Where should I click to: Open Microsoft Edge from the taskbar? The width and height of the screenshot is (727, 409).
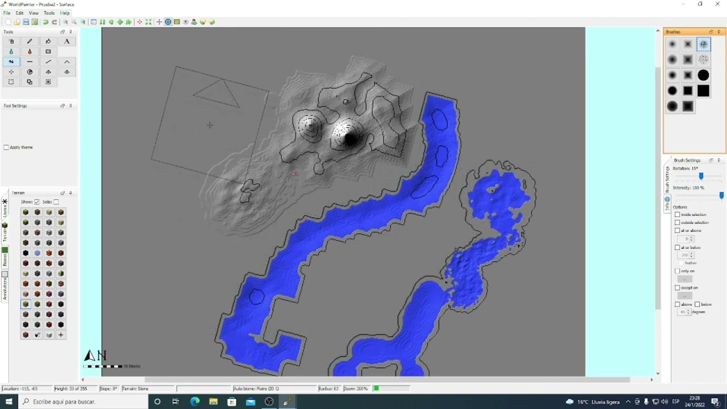coord(195,402)
